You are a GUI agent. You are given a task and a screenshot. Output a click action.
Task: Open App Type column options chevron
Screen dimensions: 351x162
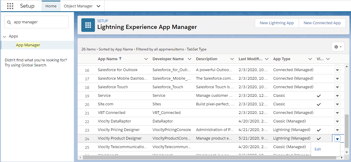coord(310,59)
